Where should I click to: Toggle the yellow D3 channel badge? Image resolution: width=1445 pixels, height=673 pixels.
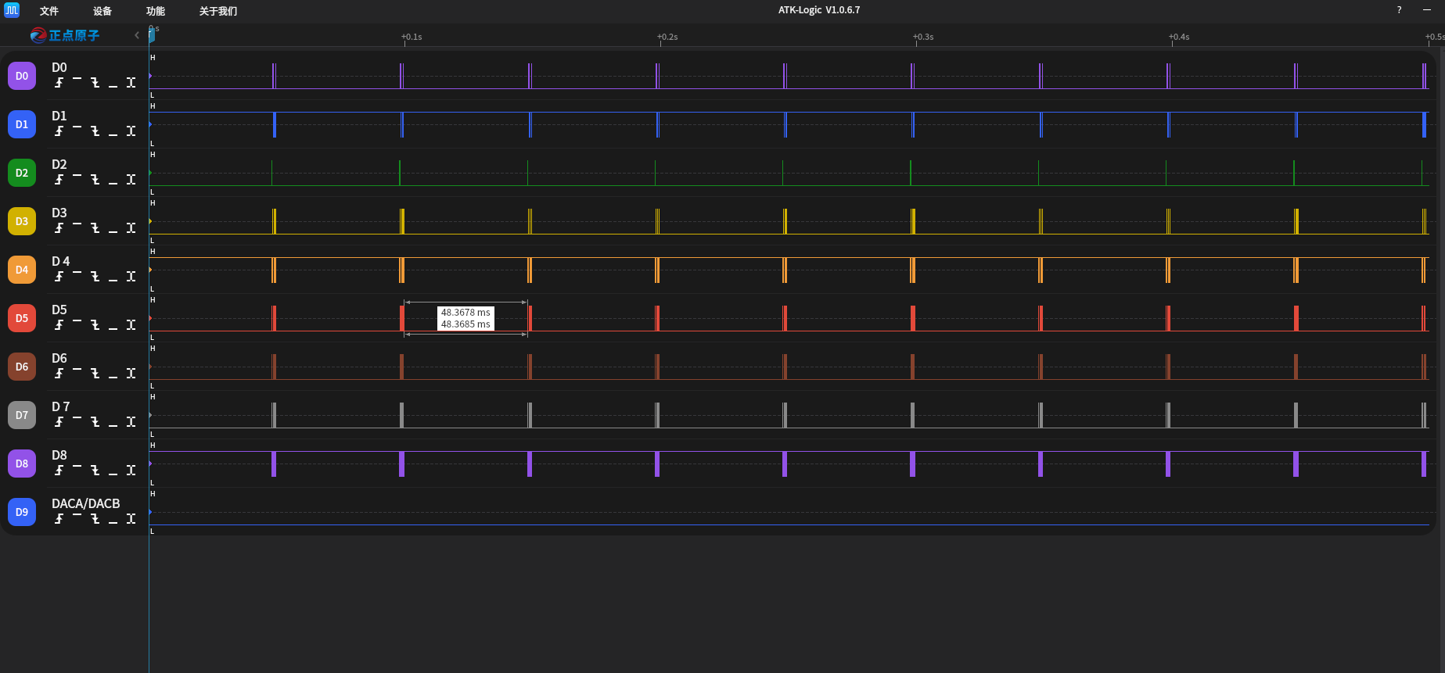coord(22,221)
